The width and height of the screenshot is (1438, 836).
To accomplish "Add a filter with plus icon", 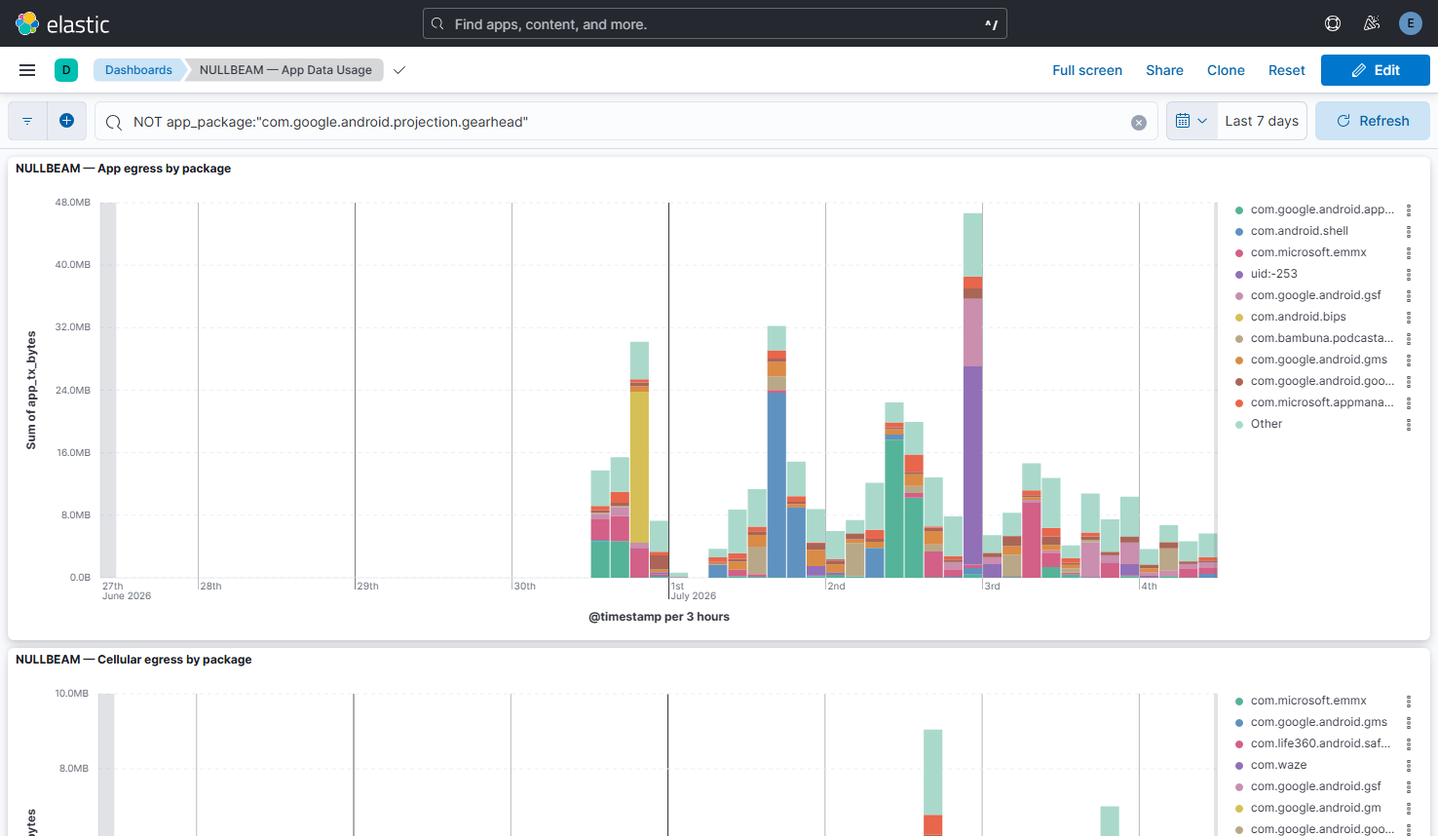I will click(x=66, y=121).
